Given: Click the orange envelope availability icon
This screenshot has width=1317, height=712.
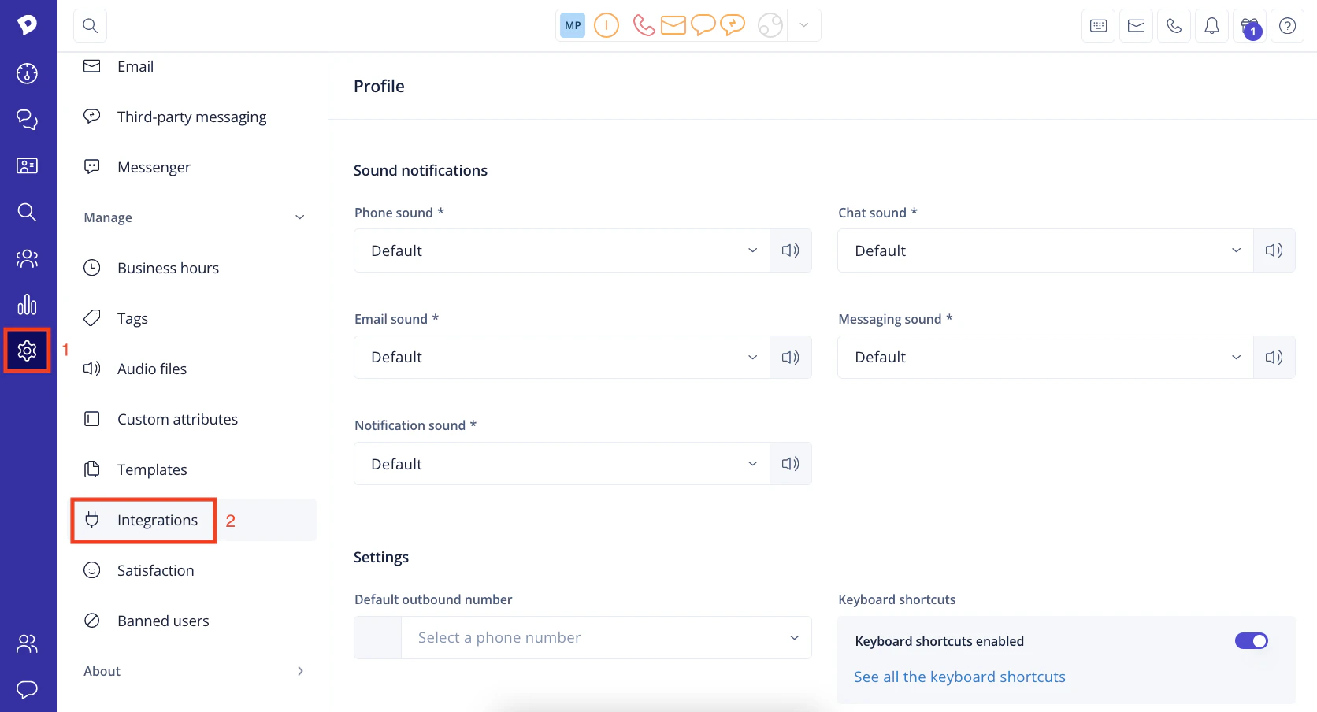Looking at the screenshot, I should [673, 25].
